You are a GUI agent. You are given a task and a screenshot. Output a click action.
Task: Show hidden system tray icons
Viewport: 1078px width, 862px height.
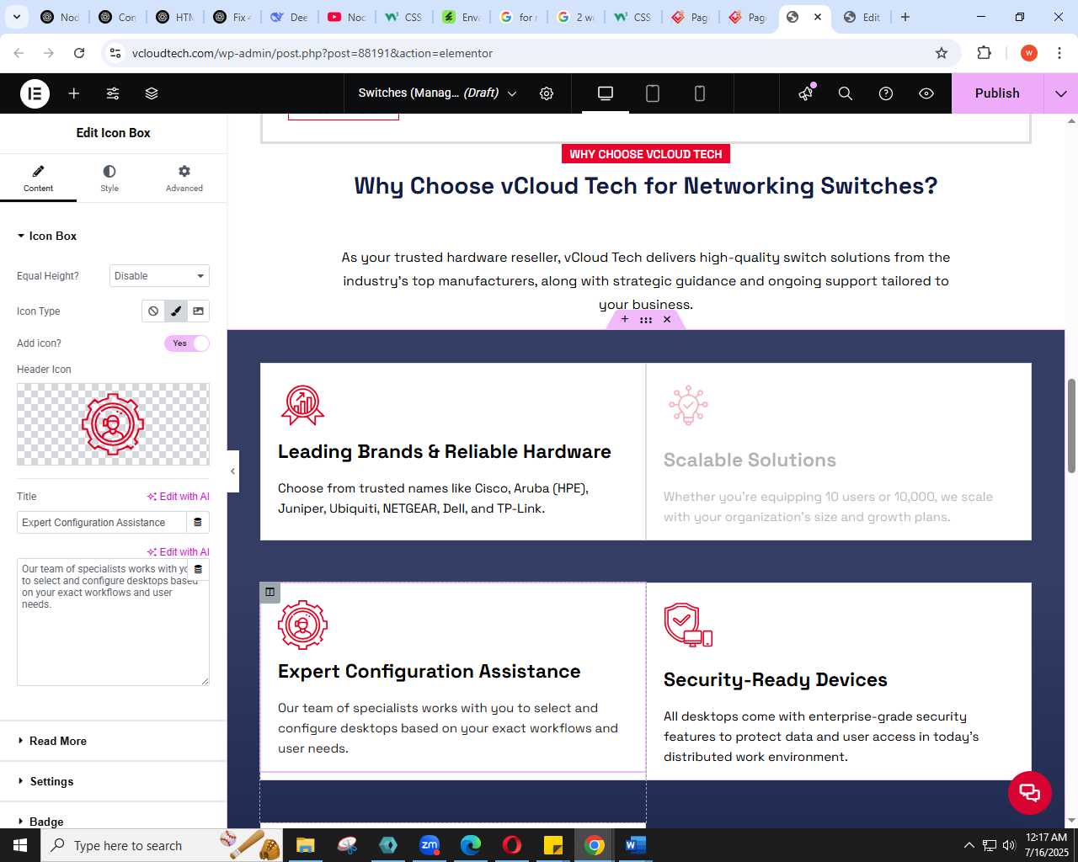coord(969,845)
